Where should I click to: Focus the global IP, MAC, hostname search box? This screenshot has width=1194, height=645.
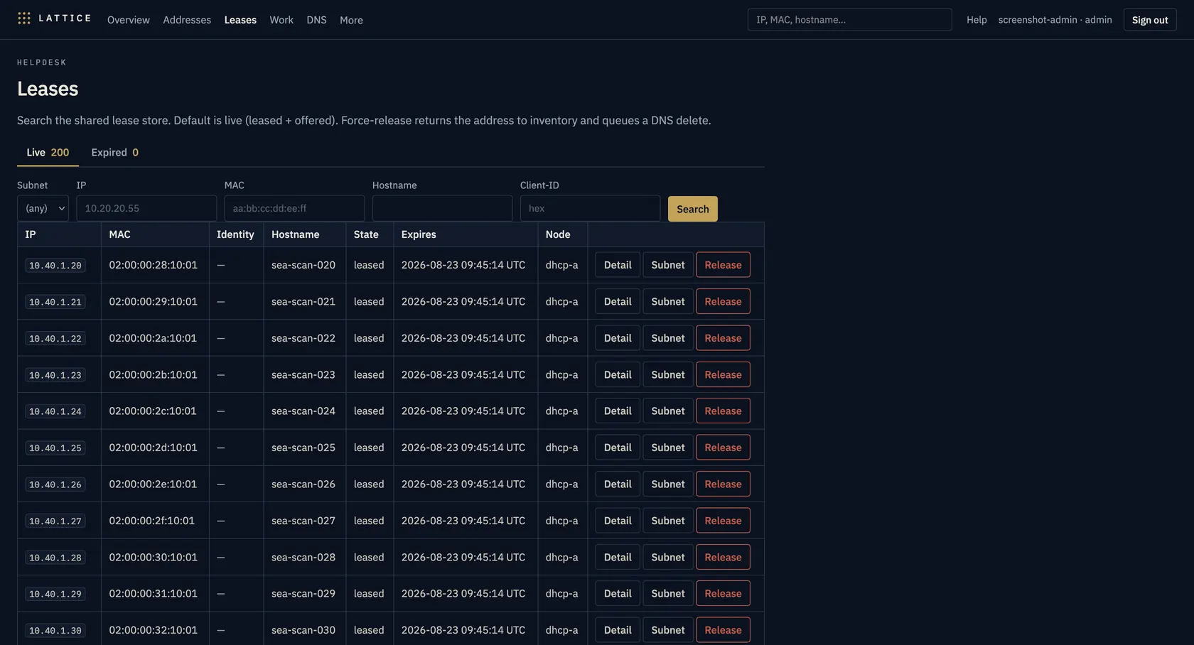pos(849,20)
